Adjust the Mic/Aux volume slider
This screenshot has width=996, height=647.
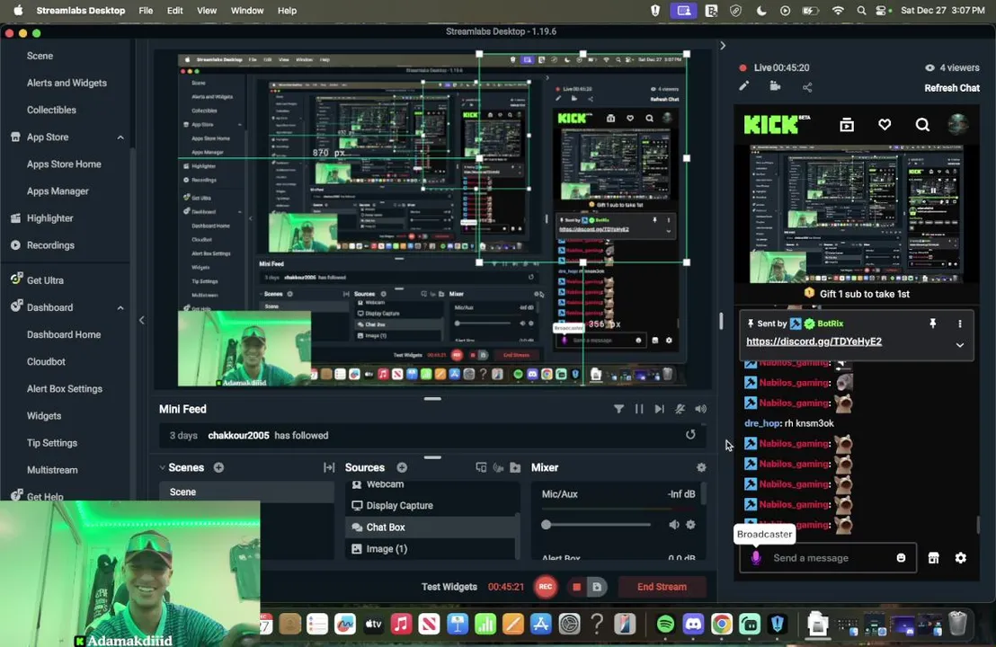596,525
